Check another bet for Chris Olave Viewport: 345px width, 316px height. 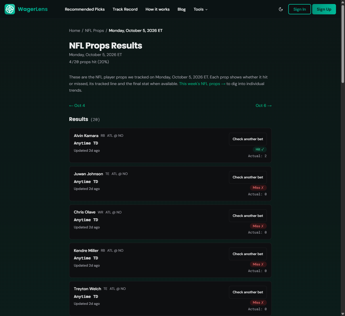(248, 216)
